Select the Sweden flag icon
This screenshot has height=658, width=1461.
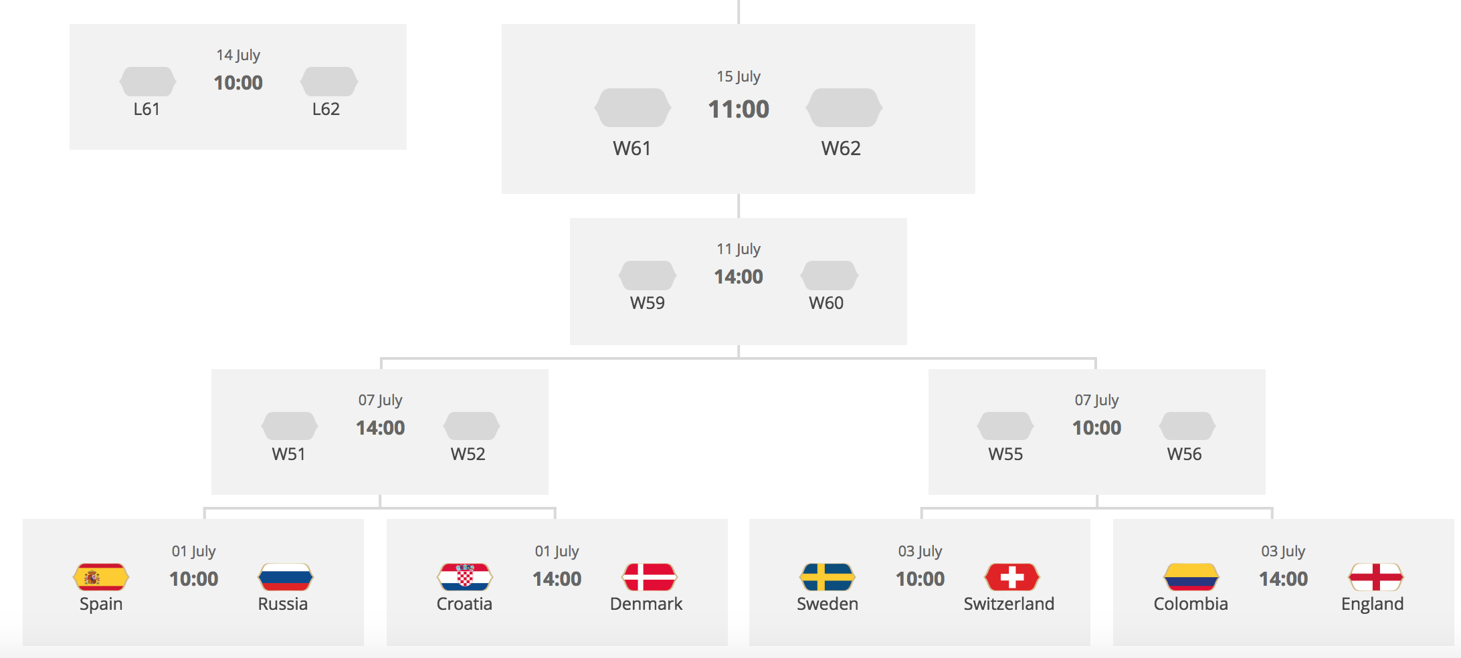click(x=827, y=577)
